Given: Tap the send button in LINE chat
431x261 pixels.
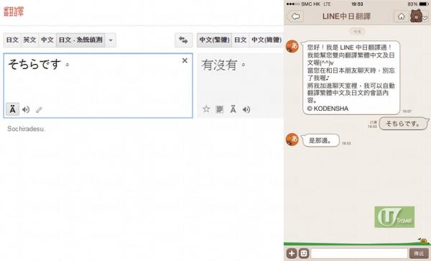Looking at the screenshot, I should pyautogui.click(x=419, y=253).
